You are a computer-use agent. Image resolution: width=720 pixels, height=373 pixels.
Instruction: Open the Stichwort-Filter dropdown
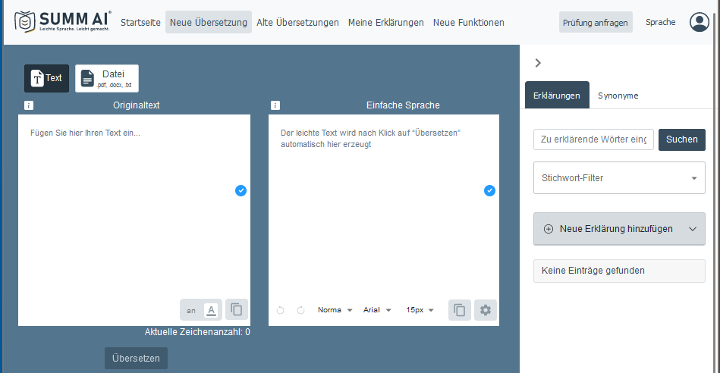619,178
